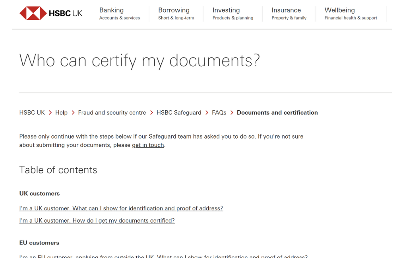Open UK customer identification and proof link
The image size is (399, 258).
coord(121,208)
